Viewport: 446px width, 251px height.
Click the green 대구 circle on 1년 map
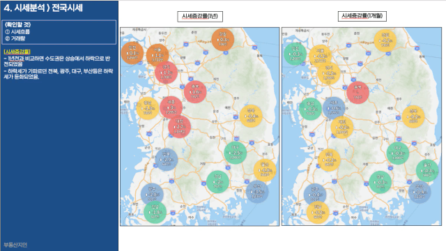click(x=236, y=153)
